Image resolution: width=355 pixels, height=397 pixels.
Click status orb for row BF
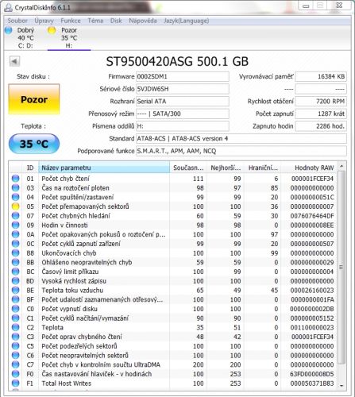point(16,299)
